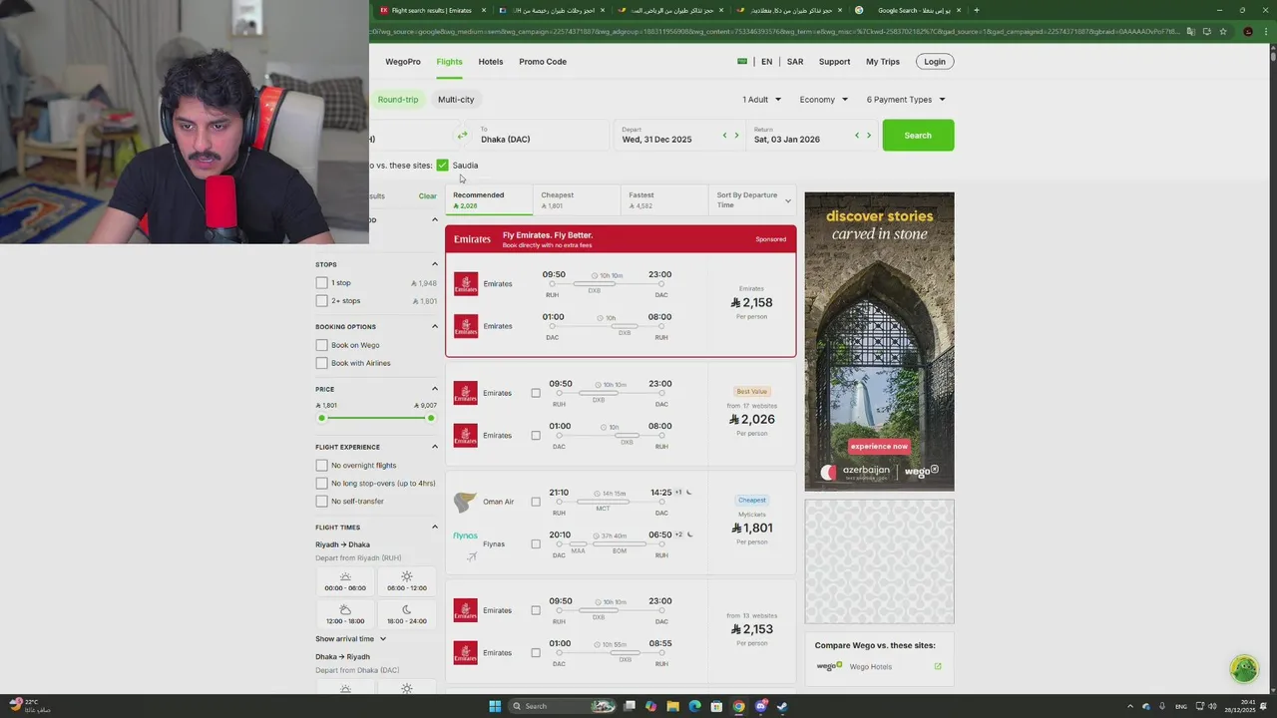1277x718 pixels.
Task: Click the minimum price slider handle
Action: point(321,418)
